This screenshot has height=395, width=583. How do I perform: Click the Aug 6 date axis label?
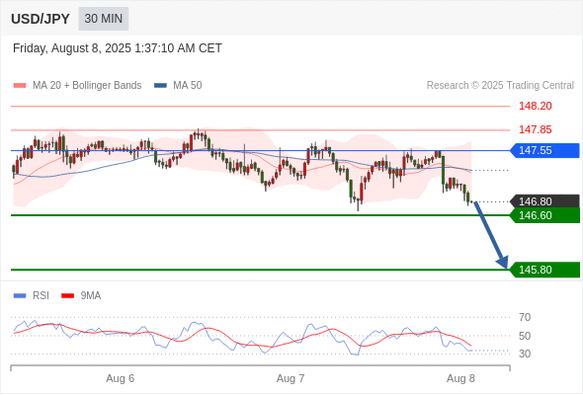(121, 378)
